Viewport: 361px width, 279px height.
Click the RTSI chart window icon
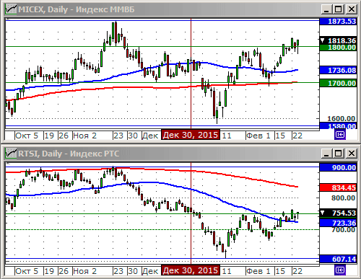(11, 153)
